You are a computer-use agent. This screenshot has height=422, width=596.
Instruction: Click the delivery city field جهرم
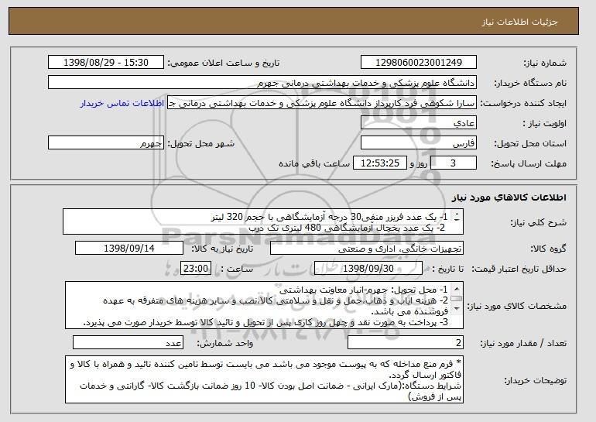point(106,143)
